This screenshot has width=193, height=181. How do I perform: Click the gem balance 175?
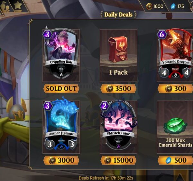[x=180, y=6]
